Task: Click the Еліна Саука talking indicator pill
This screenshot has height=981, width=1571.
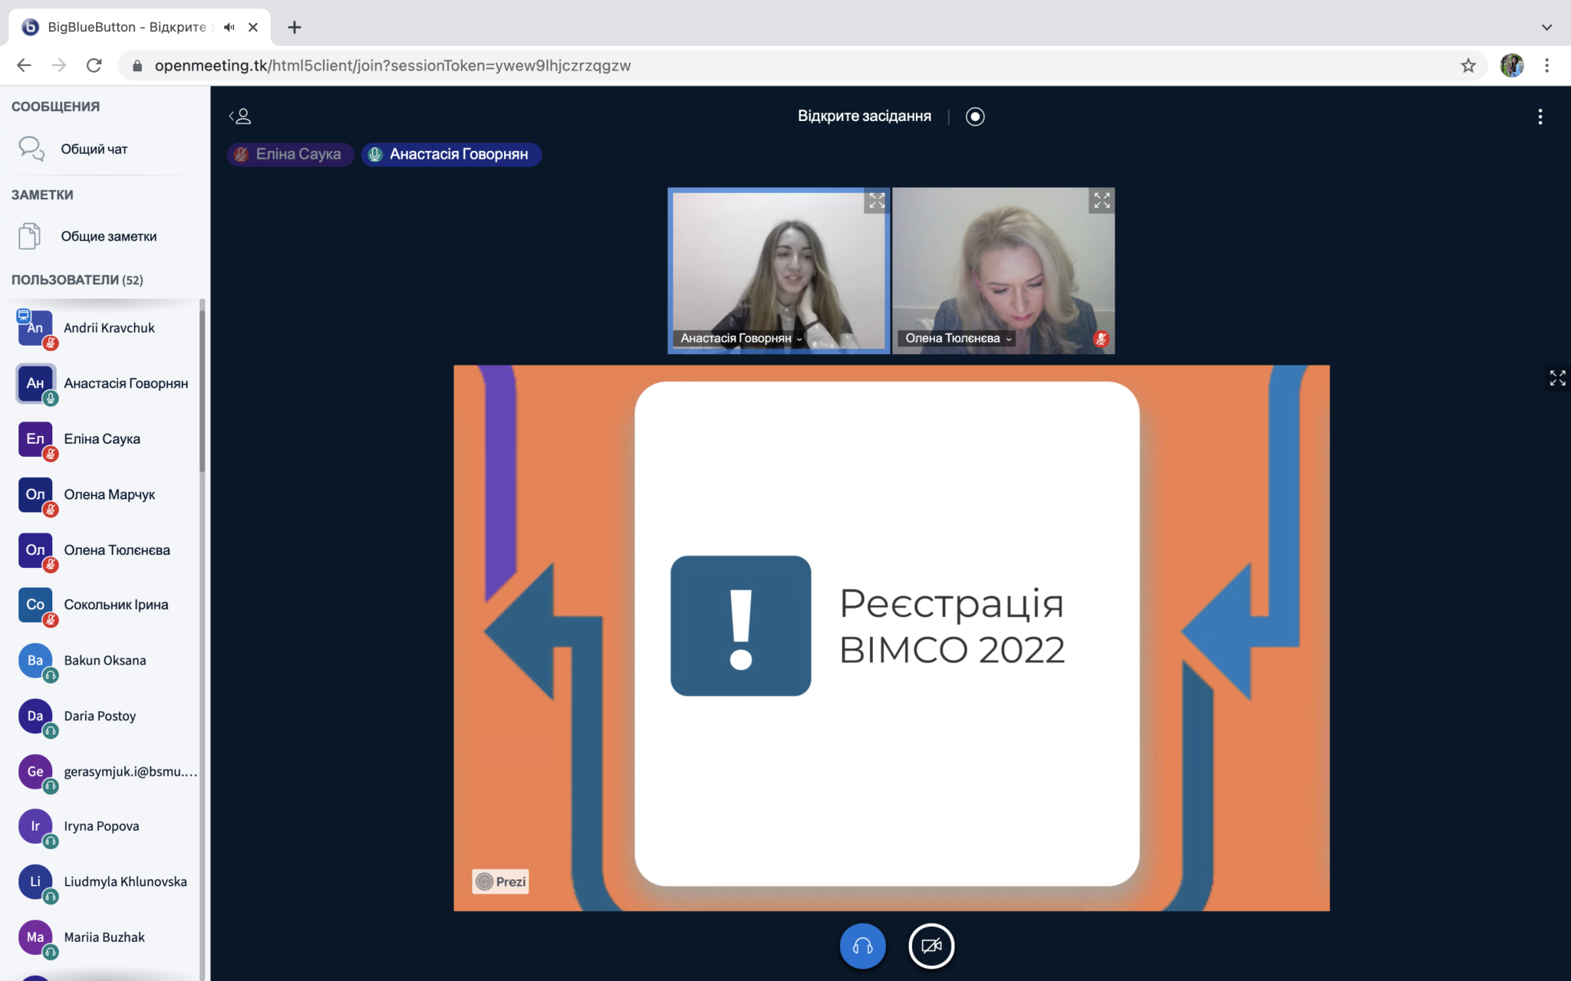Action: pos(290,154)
